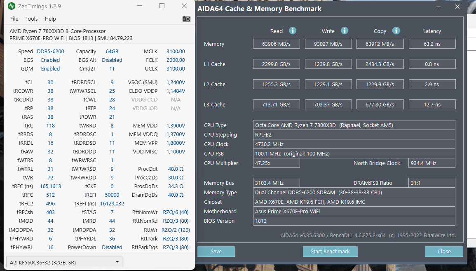Click the RttNomWr value RZQ/6 (40)

pyautogui.click(x=176, y=212)
